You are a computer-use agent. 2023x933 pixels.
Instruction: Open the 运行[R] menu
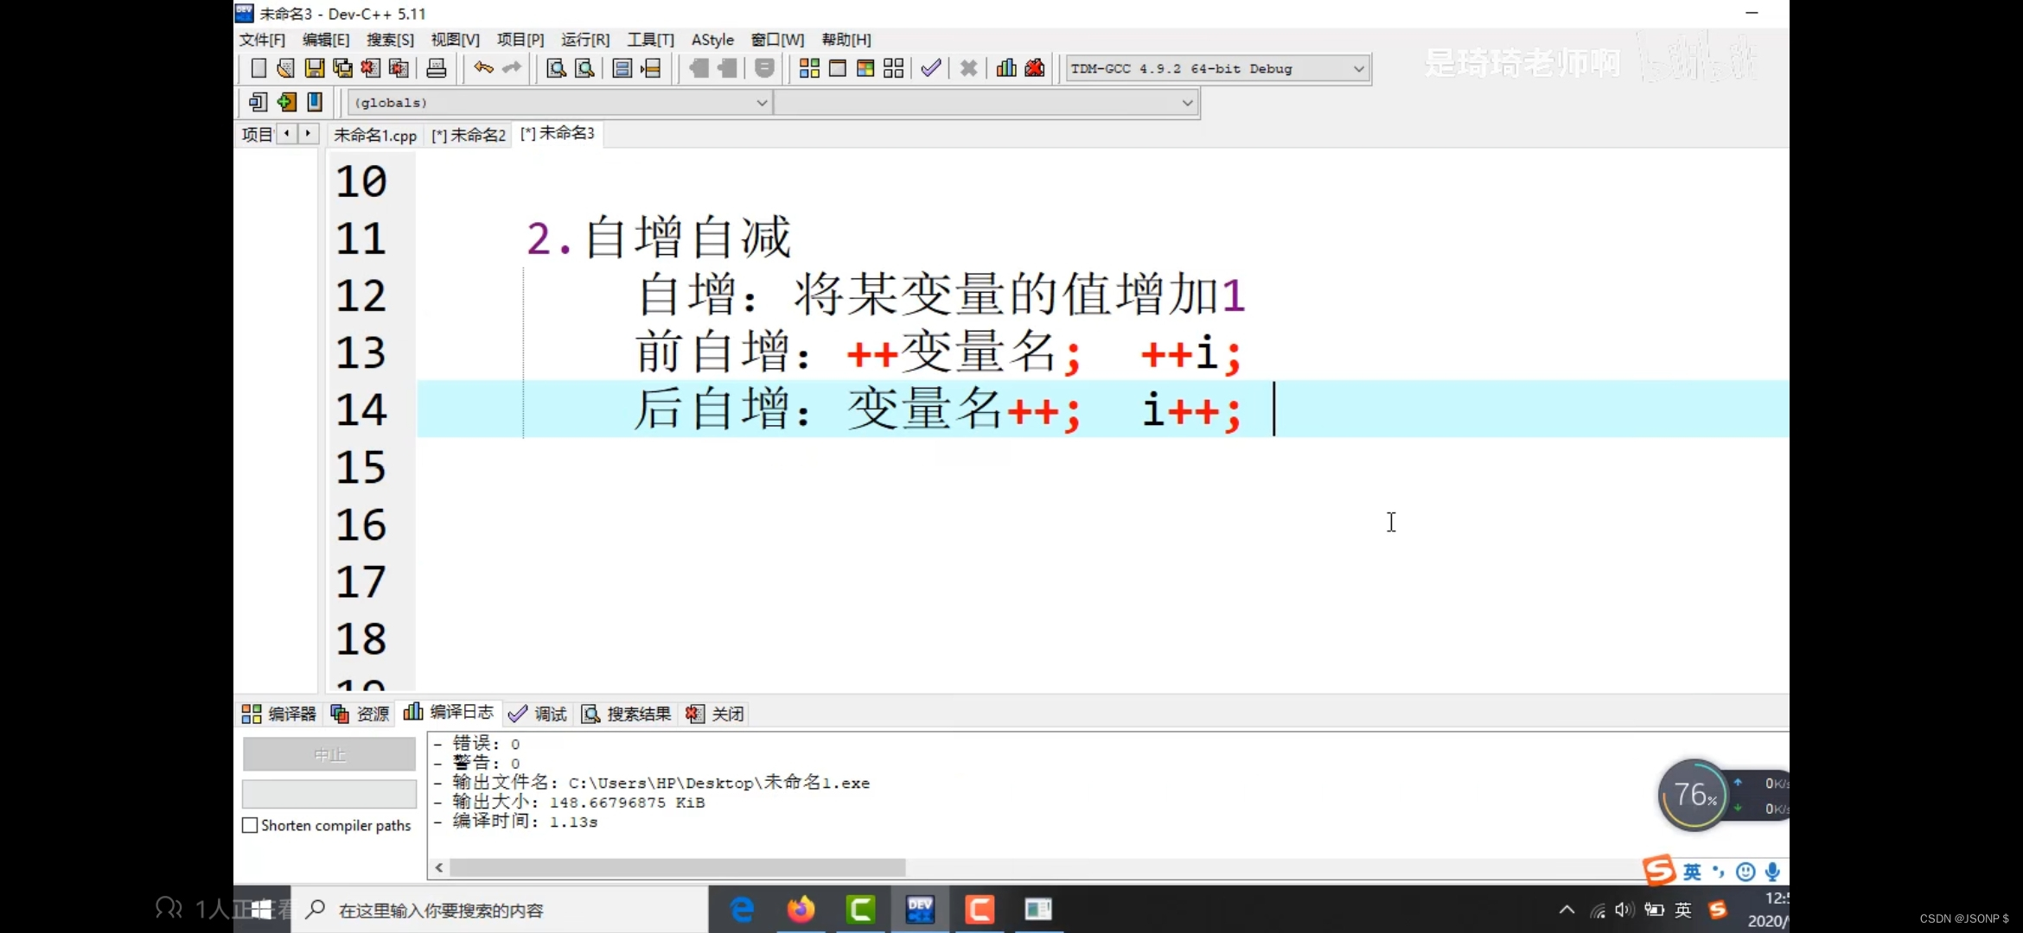click(x=584, y=40)
